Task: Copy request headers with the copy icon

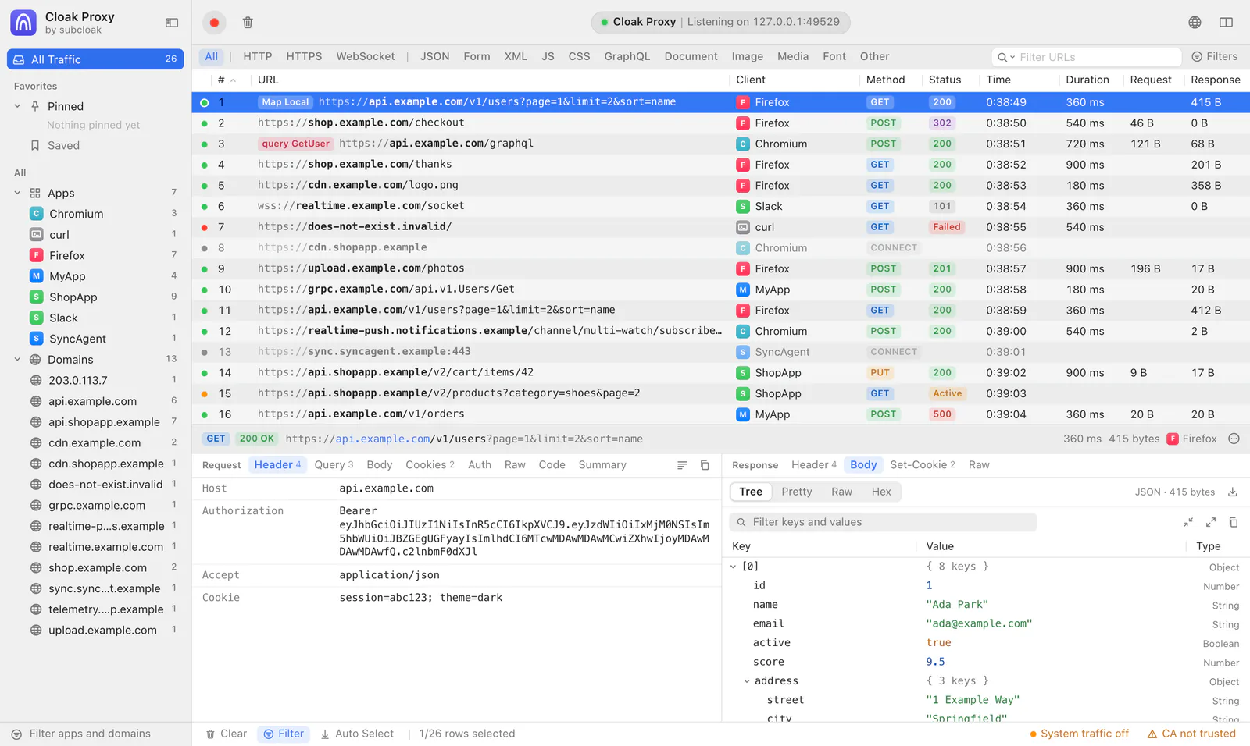Action: pyautogui.click(x=705, y=465)
